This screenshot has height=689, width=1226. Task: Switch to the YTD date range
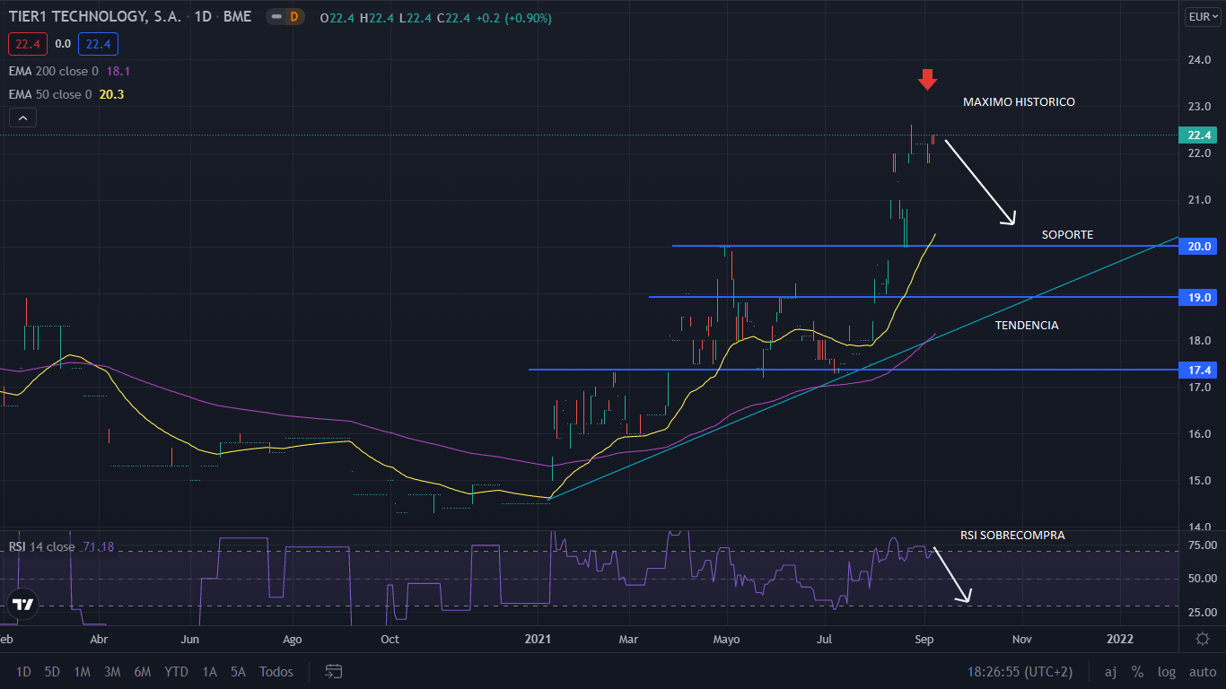coord(176,671)
